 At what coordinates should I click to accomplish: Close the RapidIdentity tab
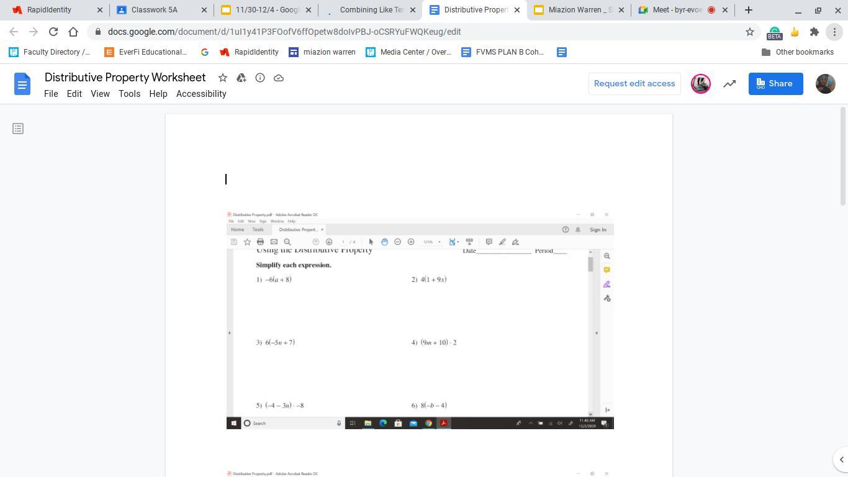100,10
